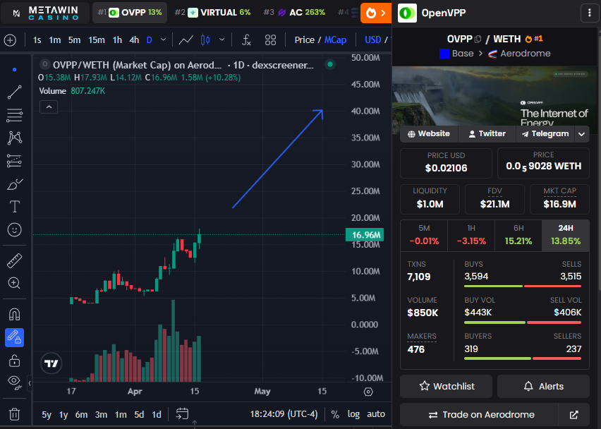Switch chart display to Price
This screenshot has width=601, height=429.
304,40
